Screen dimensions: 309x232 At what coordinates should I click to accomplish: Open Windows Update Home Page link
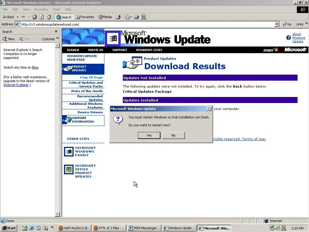[82, 58]
